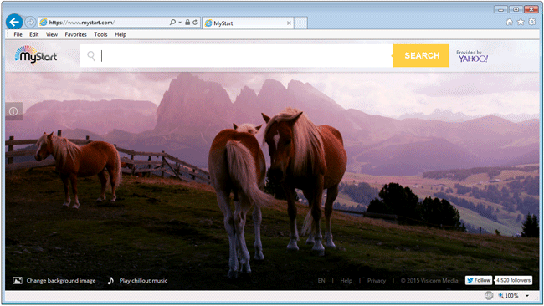This screenshot has height=306, width=544.
Task: Maximize the browser window
Action: pyautogui.click(x=516, y=9)
